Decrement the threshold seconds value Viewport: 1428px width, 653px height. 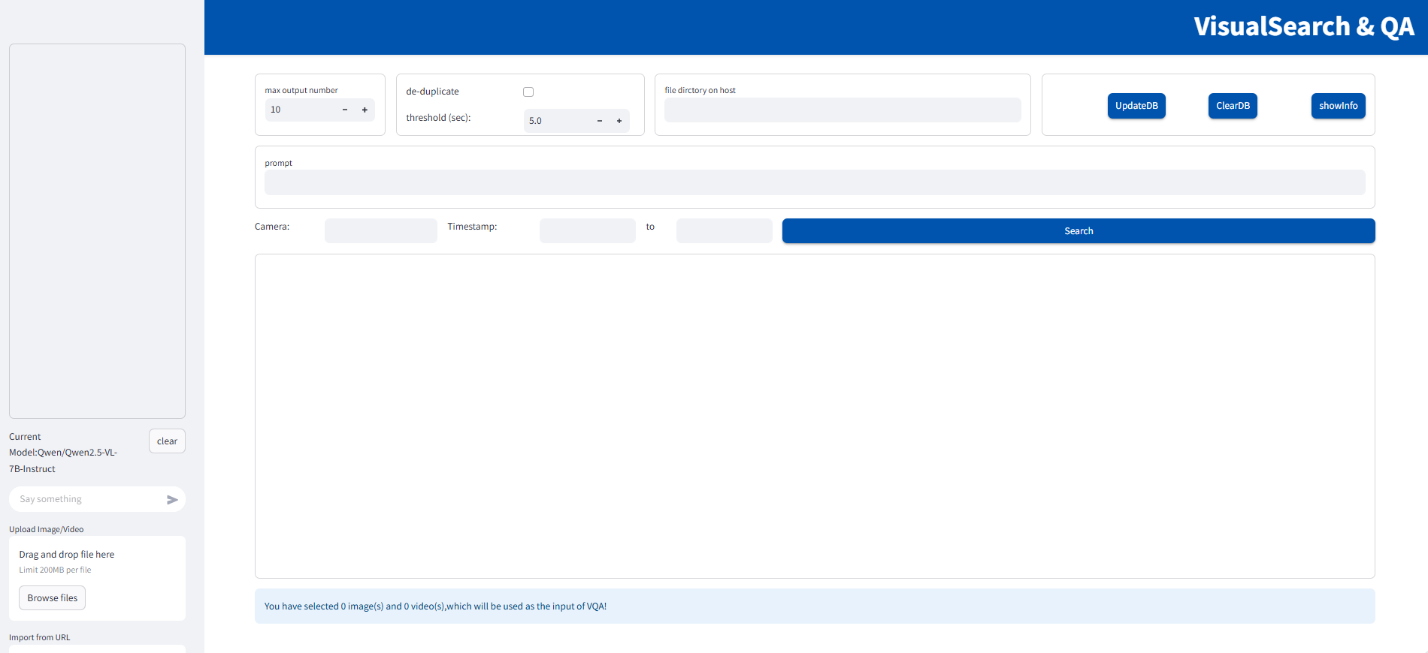pyautogui.click(x=600, y=121)
